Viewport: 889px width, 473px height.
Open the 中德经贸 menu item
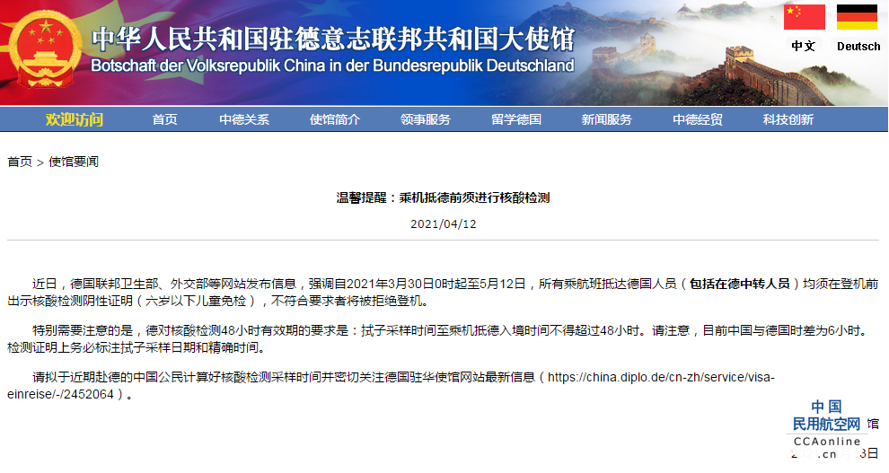[698, 119]
